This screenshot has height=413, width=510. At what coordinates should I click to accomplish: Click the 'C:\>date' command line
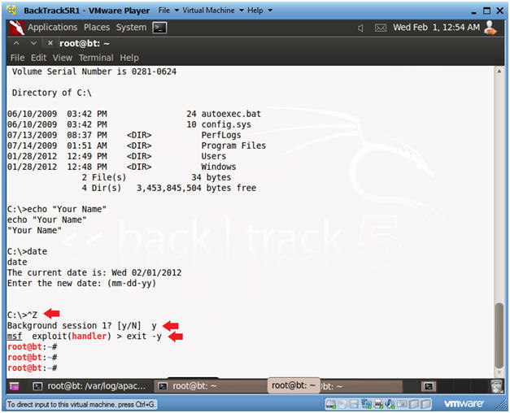coord(27,252)
